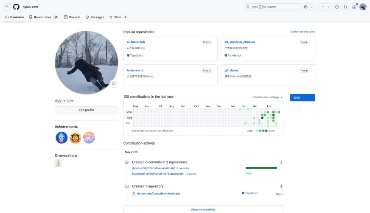Screen dimensions: 370x213
Task: Click the search input field
Action: coord(272,7)
